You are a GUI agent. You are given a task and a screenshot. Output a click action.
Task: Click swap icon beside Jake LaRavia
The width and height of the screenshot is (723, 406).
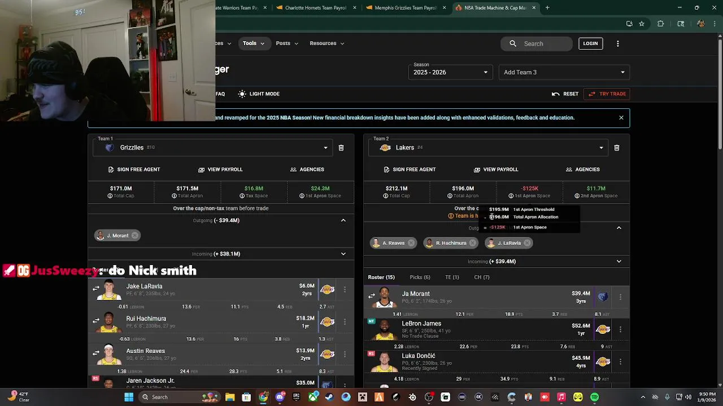click(96, 288)
